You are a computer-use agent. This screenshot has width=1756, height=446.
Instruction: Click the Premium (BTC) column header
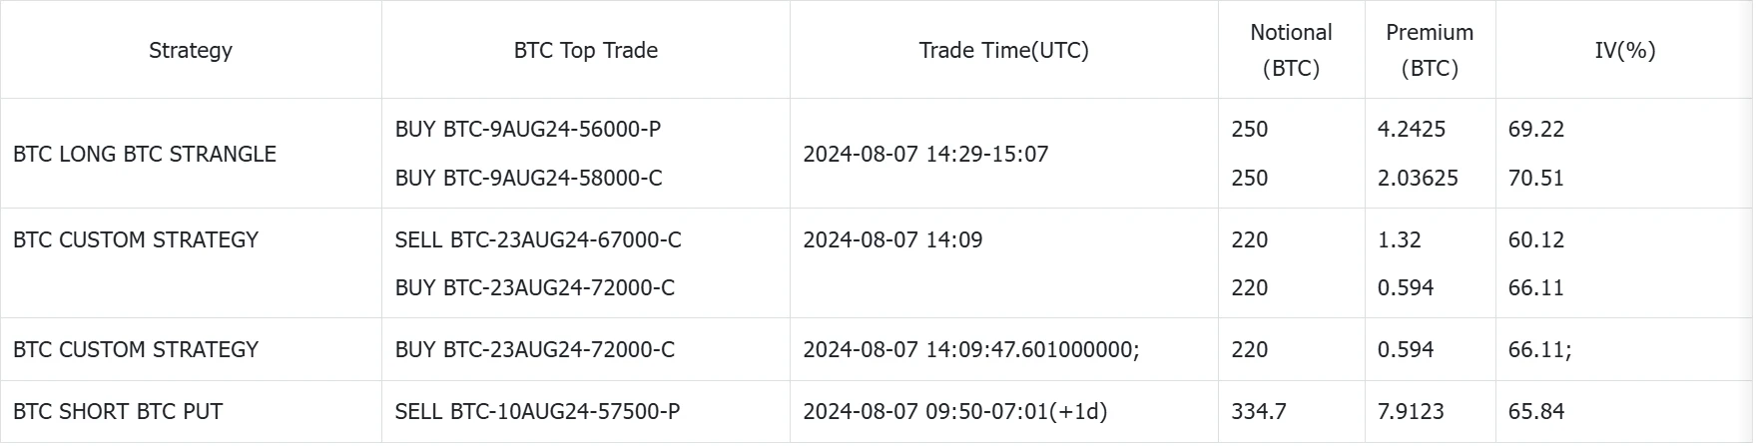tap(1430, 50)
